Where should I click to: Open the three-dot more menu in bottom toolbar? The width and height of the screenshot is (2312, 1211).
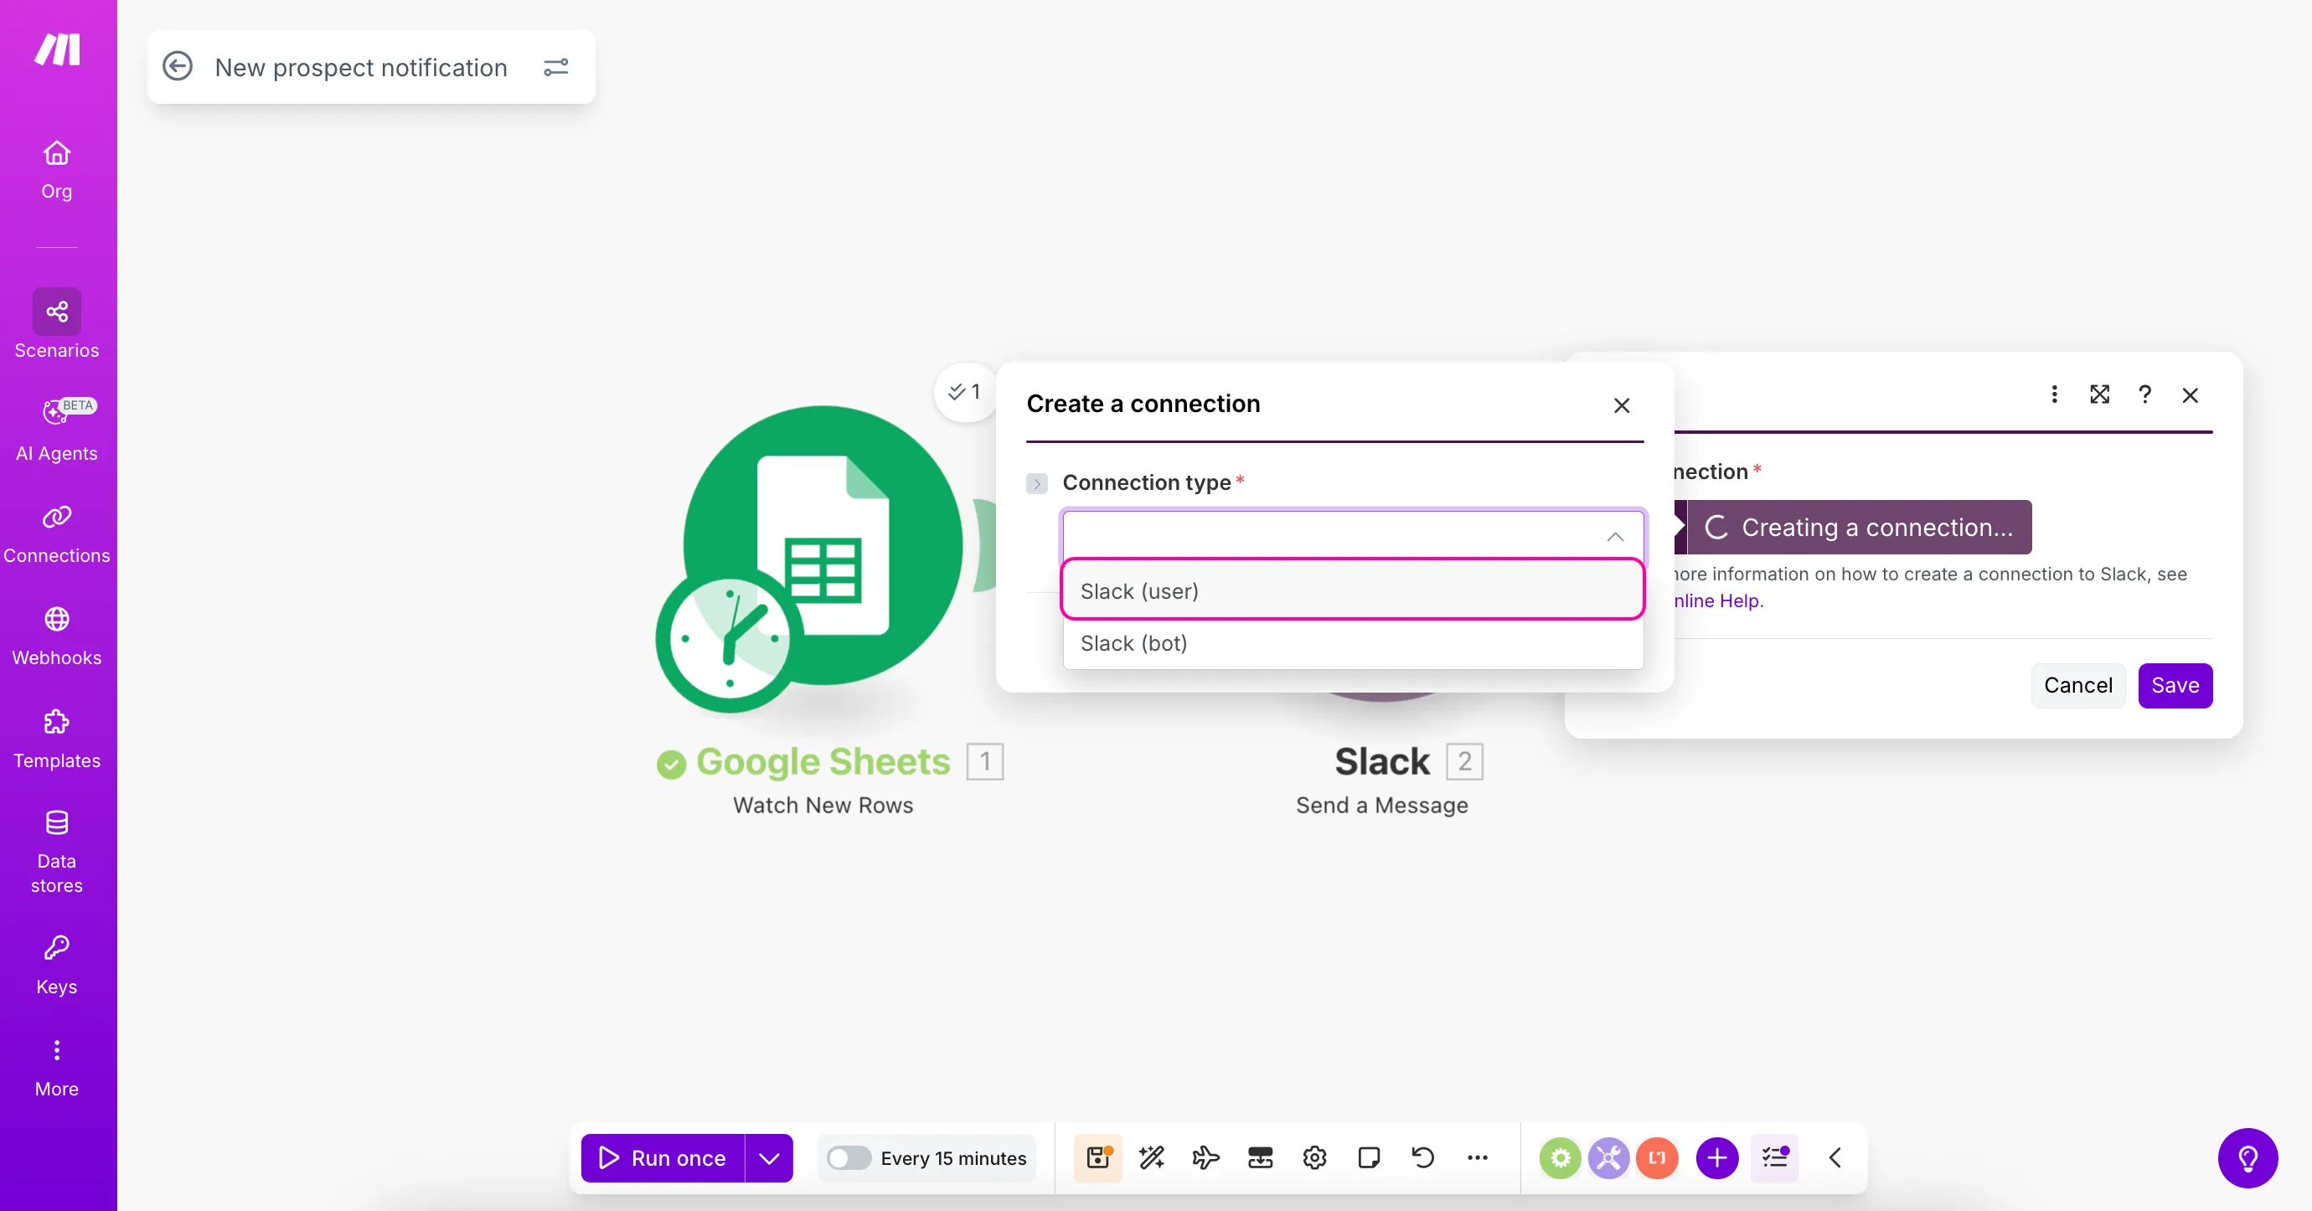pyautogui.click(x=1478, y=1158)
